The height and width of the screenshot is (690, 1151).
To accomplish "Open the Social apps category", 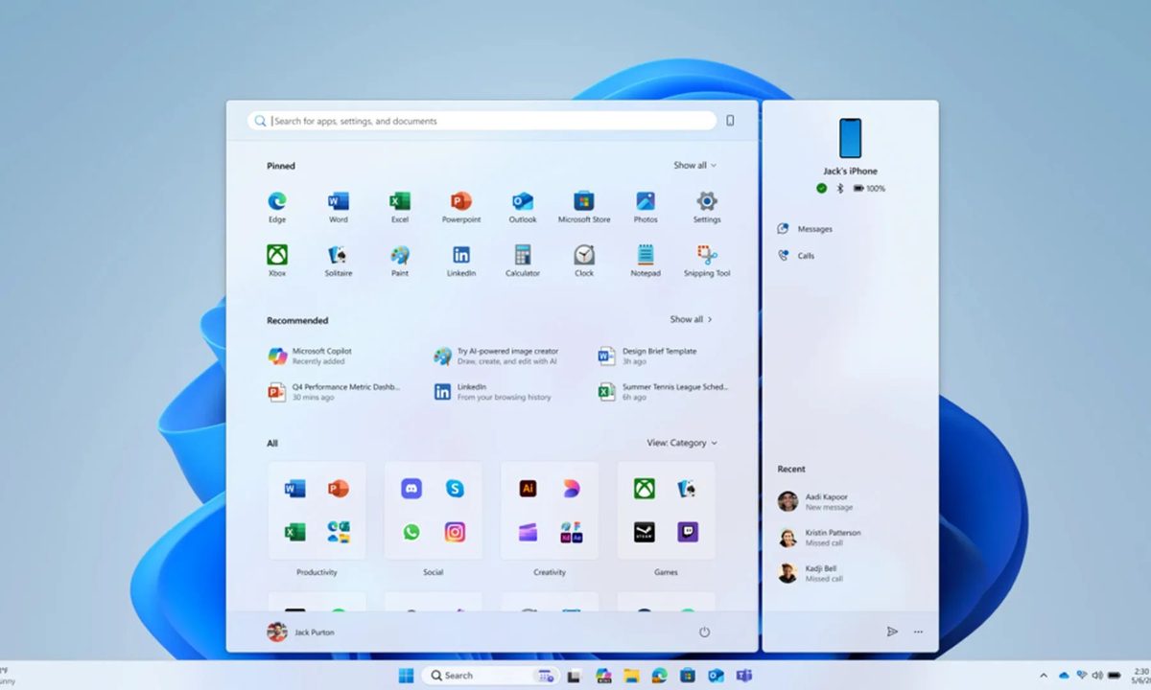I will coord(433,510).
